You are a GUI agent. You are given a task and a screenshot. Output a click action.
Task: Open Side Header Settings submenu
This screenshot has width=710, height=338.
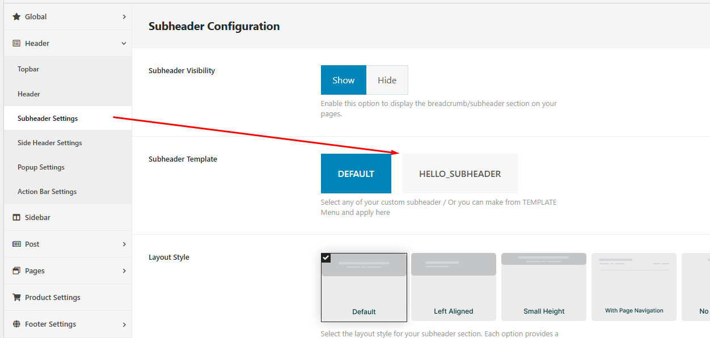[50, 143]
